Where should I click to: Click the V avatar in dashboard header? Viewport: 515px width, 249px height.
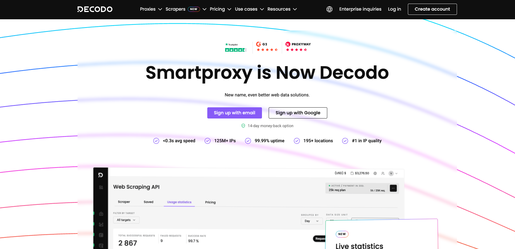click(x=391, y=173)
